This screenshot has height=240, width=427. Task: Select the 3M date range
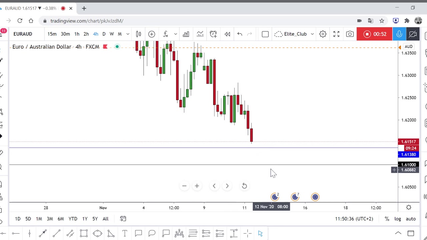[50, 219]
